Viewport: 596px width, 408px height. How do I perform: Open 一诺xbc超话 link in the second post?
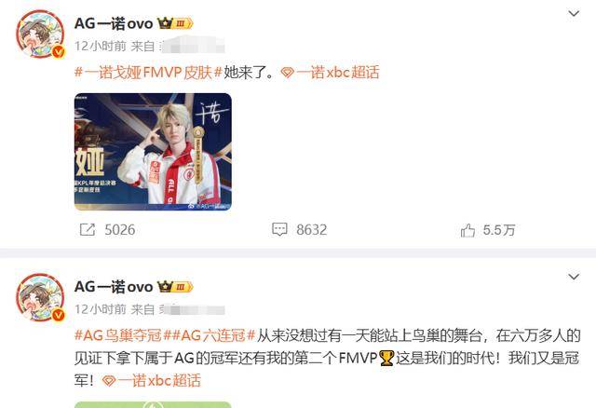click(x=159, y=380)
